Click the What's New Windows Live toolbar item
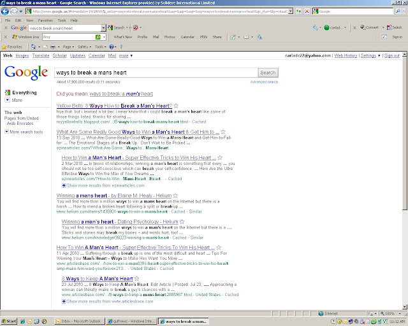Image resolution: width=408 pixels, height=326 pixels. (123, 37)
